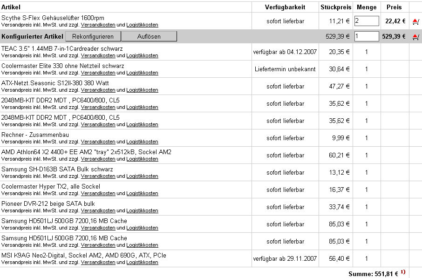Open Logistikkosten link under Rechner - Zusammenbau
This screenshot has height=278, width=422.
tap(142, 142)
